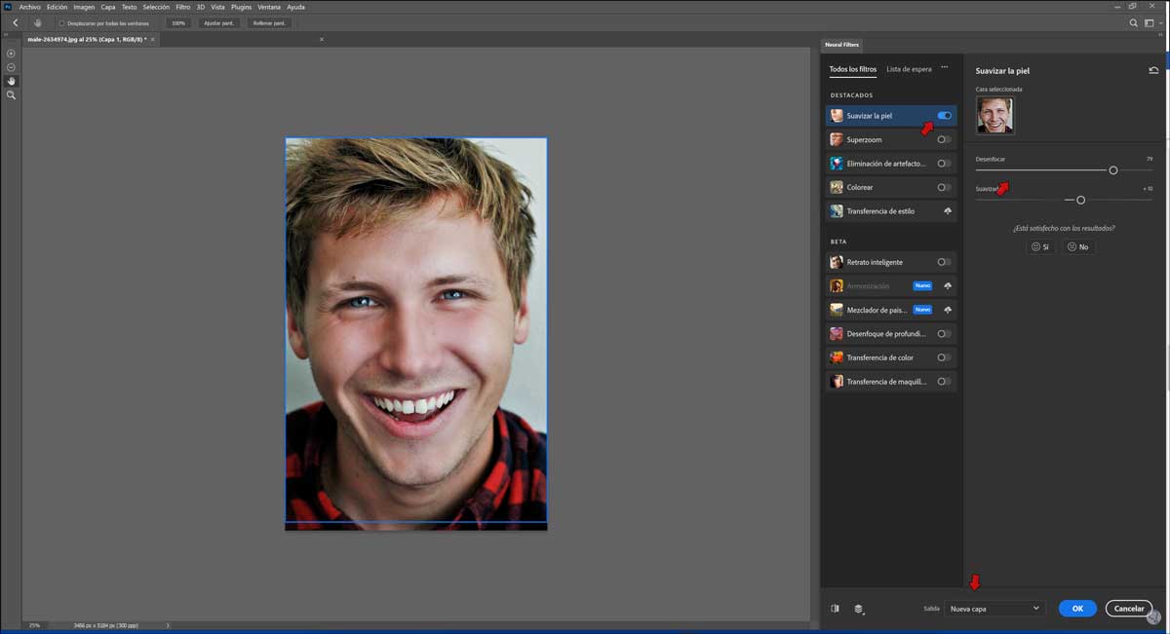The image size is (1170, 634).
Task: Disable the Suavizar la piel toggle
Action: click(x=944, y=116)
